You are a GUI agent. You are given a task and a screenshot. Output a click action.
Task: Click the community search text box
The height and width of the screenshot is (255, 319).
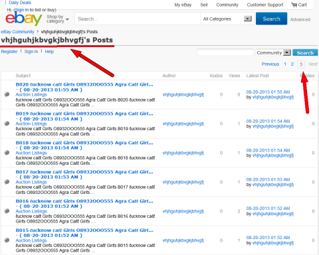pos(225,52)
